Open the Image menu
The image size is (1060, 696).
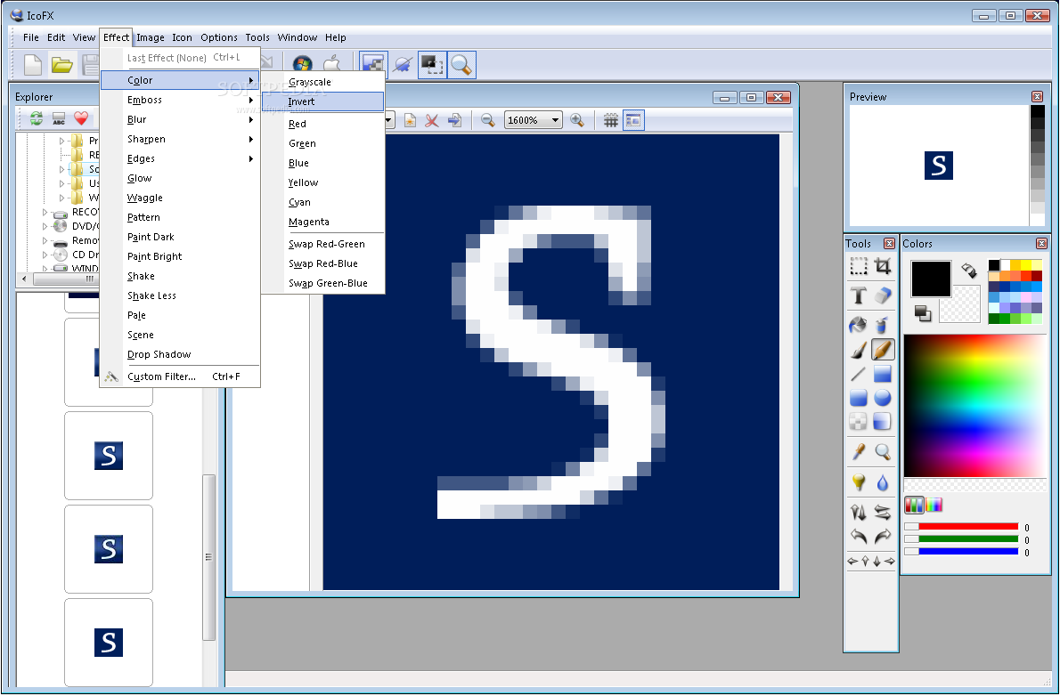pos(150,38)
